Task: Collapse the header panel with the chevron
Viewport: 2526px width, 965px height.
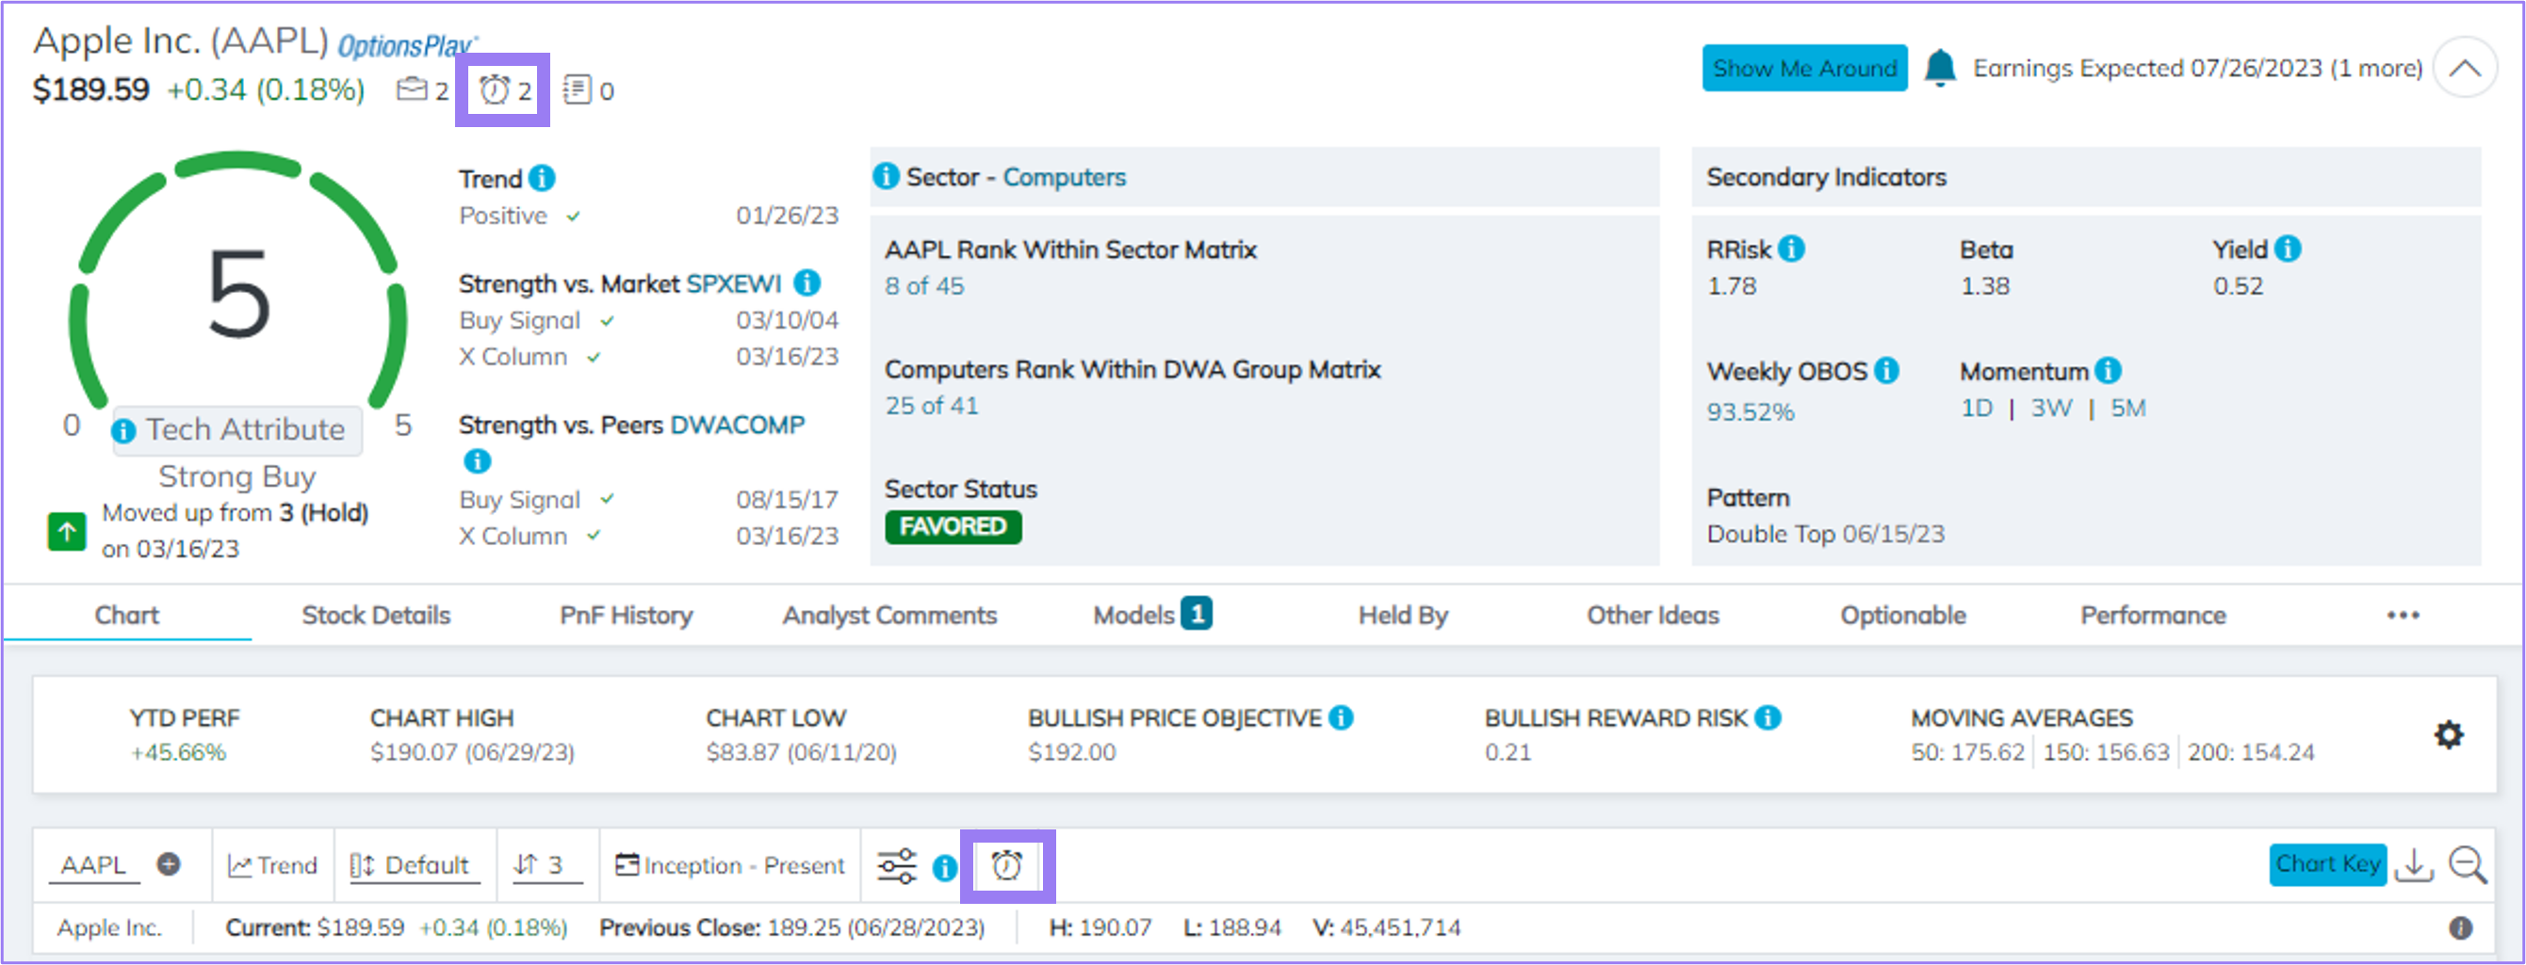Action: [2465, 68]
